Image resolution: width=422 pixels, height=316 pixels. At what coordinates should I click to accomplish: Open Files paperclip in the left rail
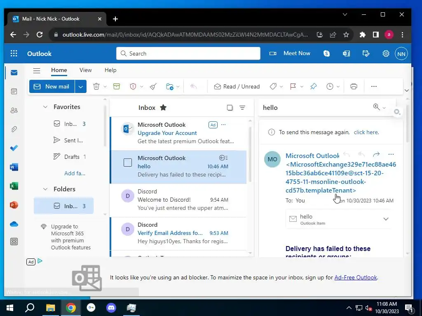click(x=14, y=129)
